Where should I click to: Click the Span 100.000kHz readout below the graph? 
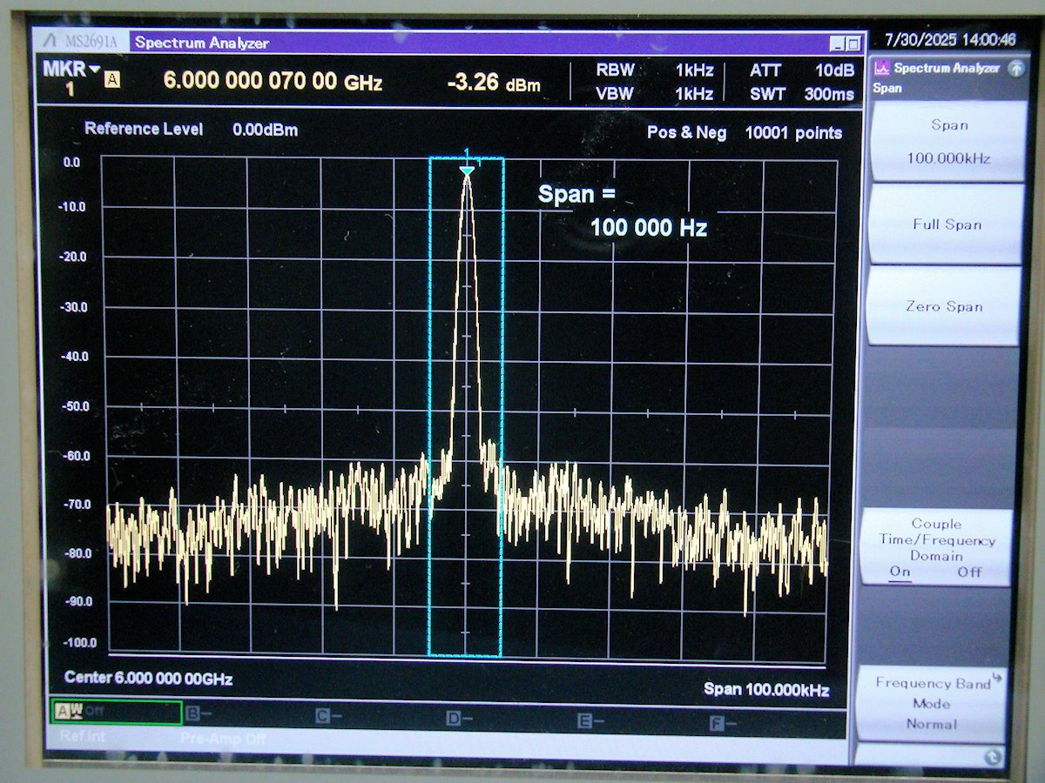point(766,690)
